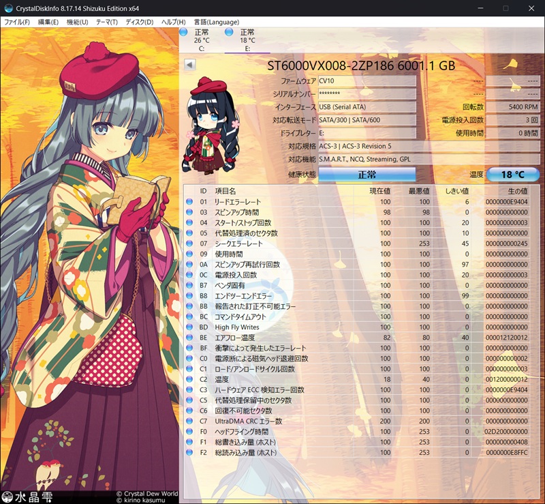Click the chibi Shizuku character image

[211, 125]
